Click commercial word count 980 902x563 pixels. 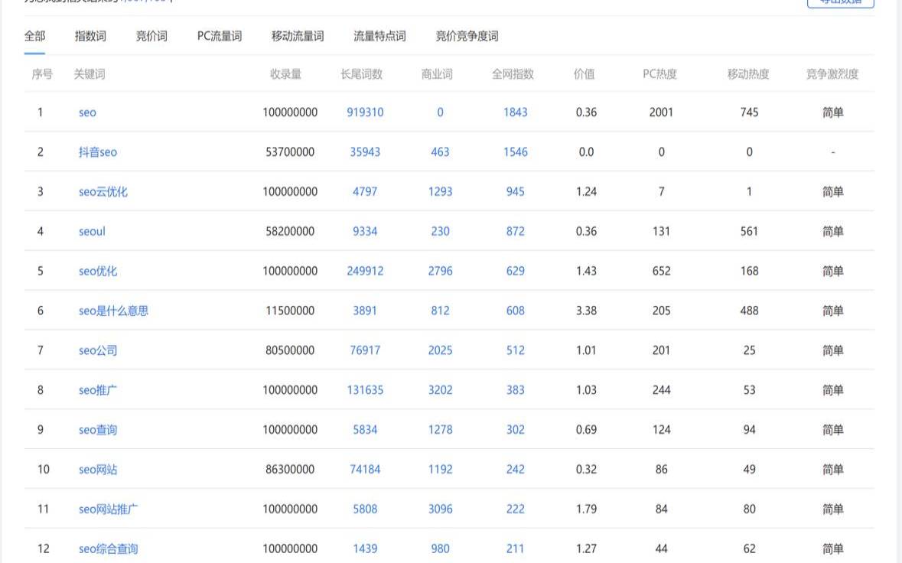440,549
